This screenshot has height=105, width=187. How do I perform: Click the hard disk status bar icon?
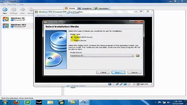(110, 84)
